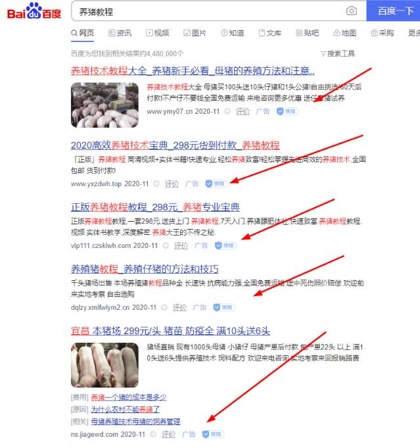Click 保障 badge under ns.jiagewd.com result
The height and width of the screenshot is (448, 420).
(x=213, y=434)
